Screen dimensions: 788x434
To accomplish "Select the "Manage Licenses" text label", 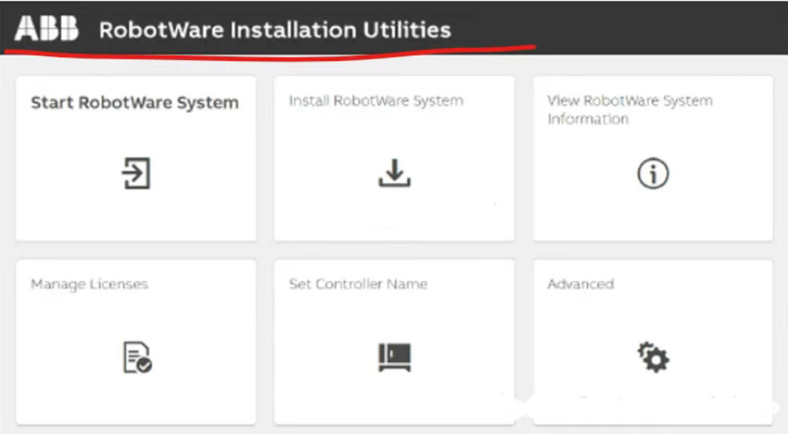I will (89, 284).
